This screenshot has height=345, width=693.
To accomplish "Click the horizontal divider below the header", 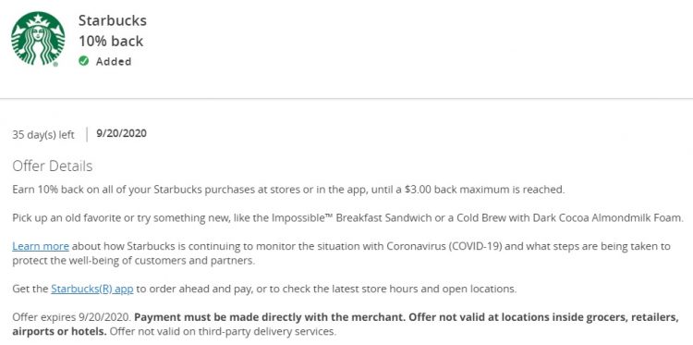I will 346,98.
